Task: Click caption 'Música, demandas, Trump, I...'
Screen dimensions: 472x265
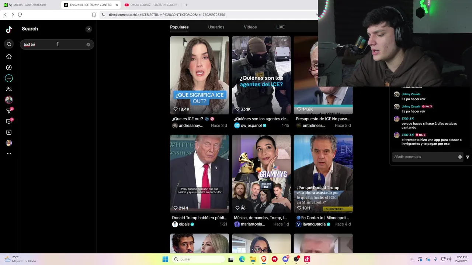Action: tap(260, 218)
